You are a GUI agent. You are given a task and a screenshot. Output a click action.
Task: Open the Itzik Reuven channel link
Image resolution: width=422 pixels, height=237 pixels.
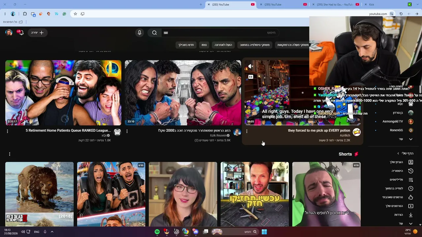click(x=219, y=136)
